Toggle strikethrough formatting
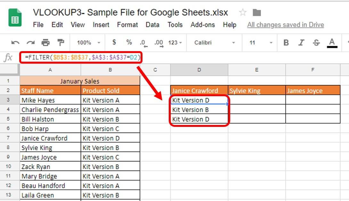 (x=316, y=43)
